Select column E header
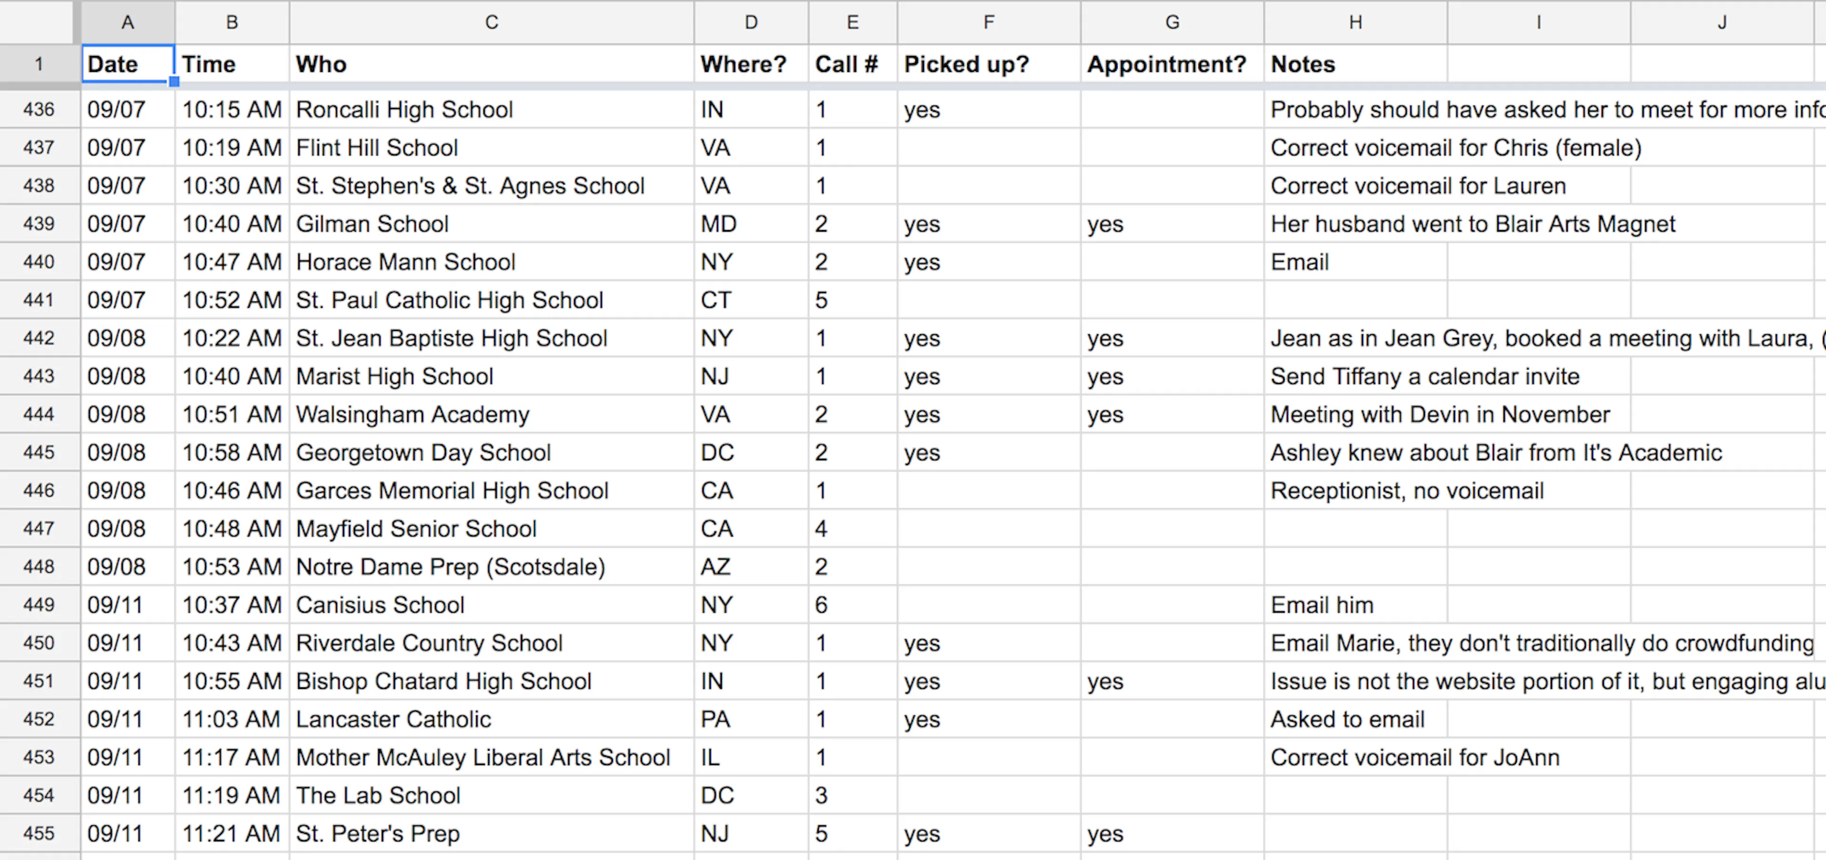The image size is (1826, 860). click(853, 22)
